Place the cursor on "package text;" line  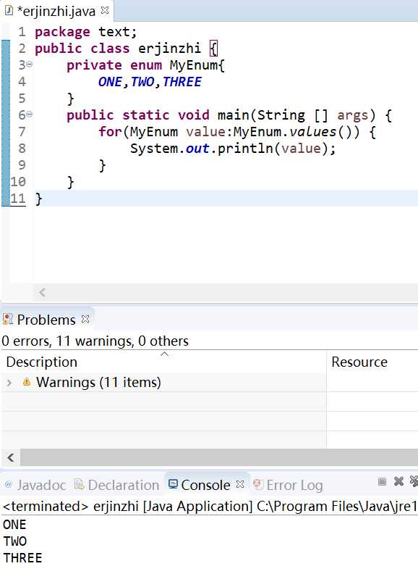coord(86,32)
